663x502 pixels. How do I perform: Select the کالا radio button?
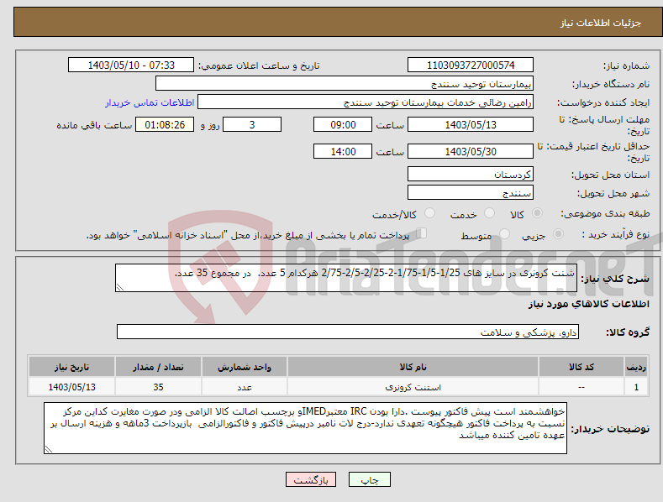coord(537,213)
